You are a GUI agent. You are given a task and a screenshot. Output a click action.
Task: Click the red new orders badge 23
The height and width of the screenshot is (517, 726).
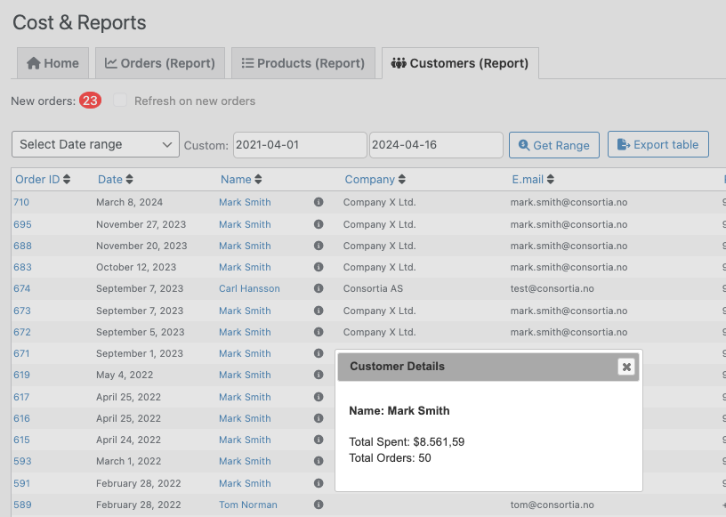click(x=90, y=101)
